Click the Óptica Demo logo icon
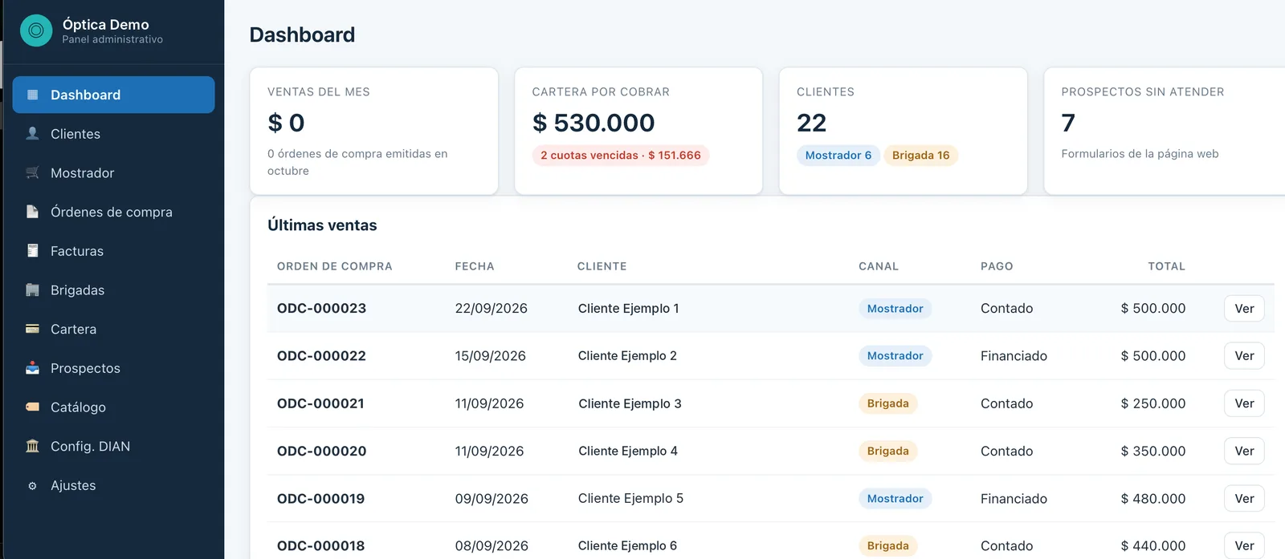 36,30
